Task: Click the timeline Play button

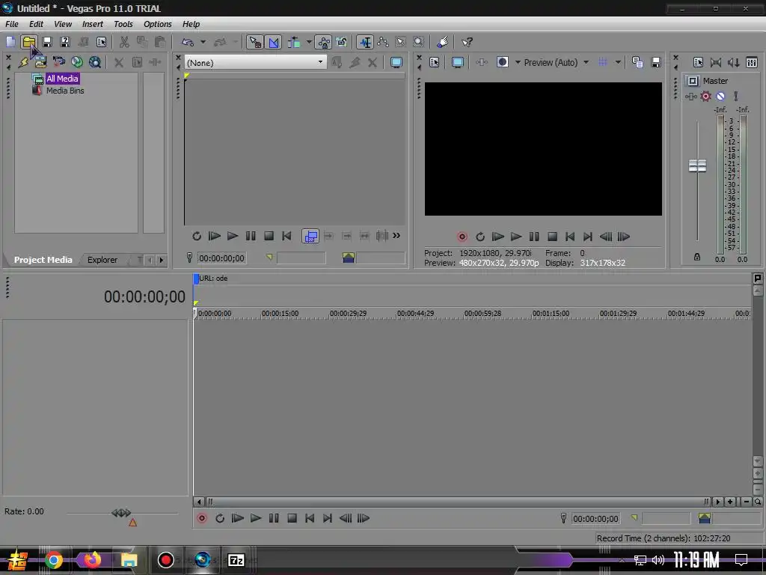Action: click(256, 518)
